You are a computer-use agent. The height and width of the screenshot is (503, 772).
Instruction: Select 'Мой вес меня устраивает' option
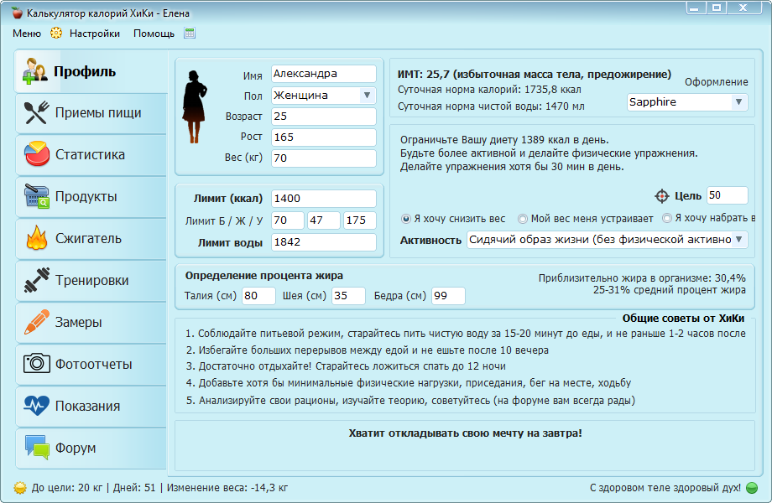(523, 219)
